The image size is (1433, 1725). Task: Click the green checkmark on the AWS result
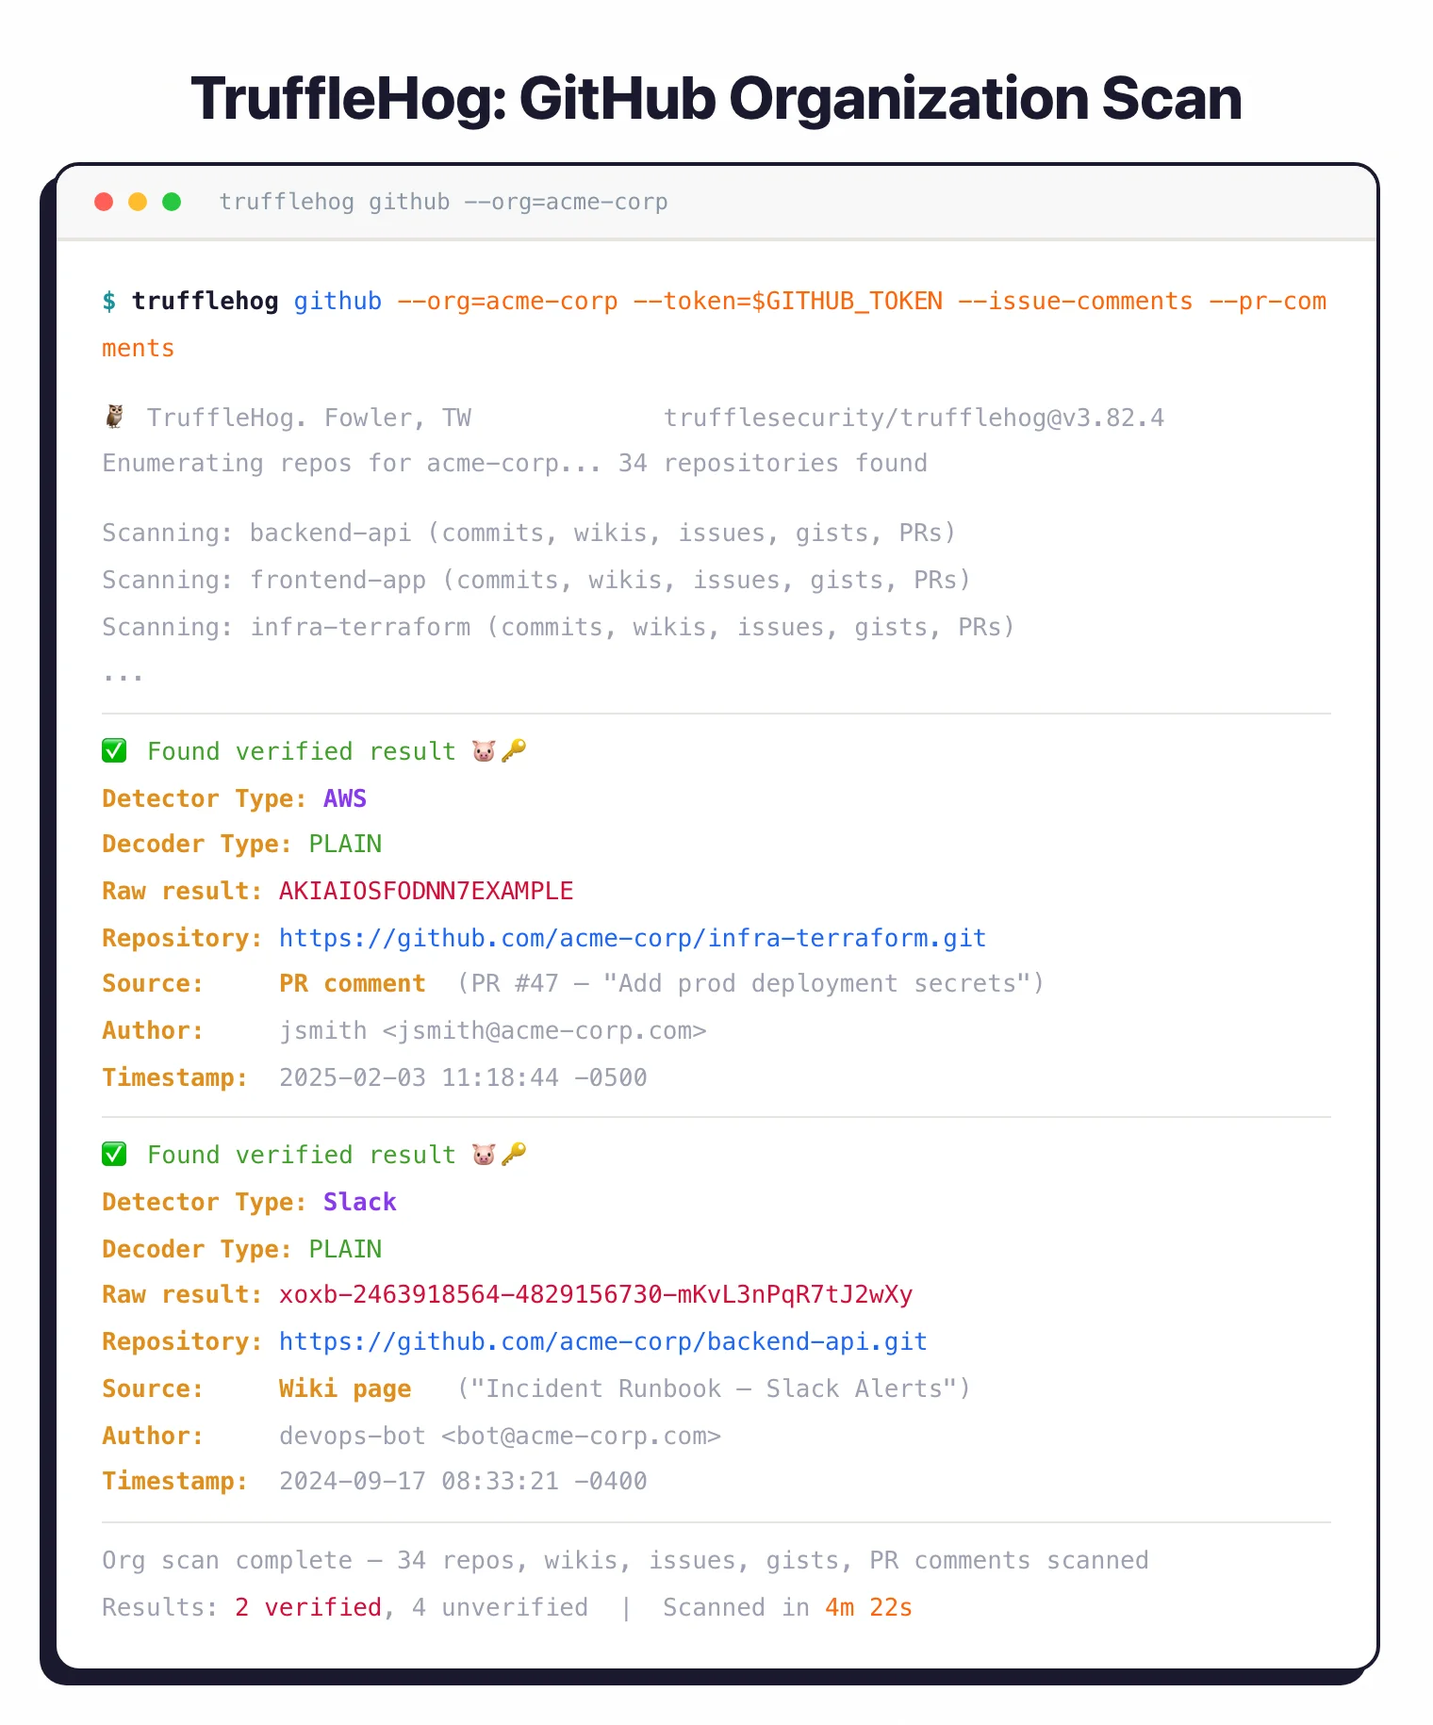pyautogui.click(x=114, y=751)
